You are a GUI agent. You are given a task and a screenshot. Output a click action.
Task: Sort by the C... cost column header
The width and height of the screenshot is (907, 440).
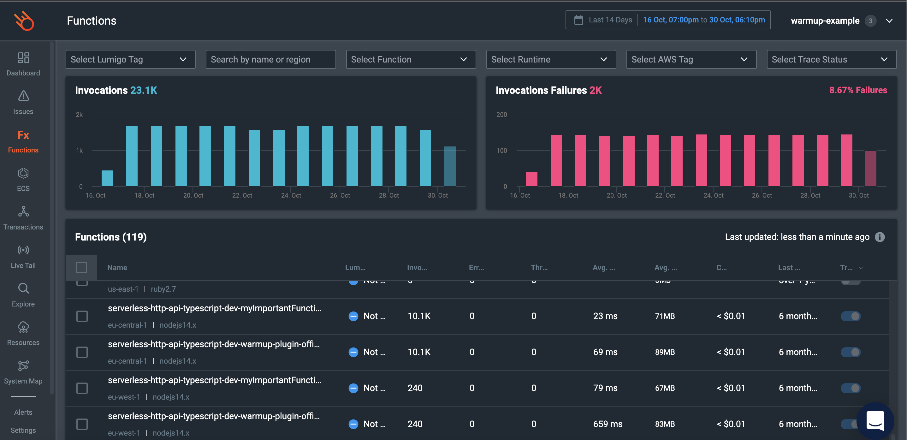(721, 267)
